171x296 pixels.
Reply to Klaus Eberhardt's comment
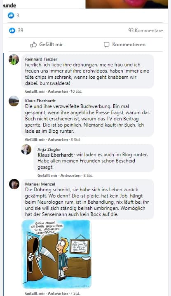point(58,140)
